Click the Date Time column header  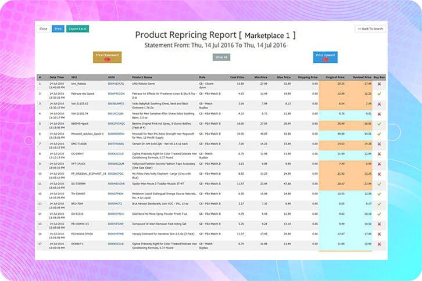click(x=57, y=77)
